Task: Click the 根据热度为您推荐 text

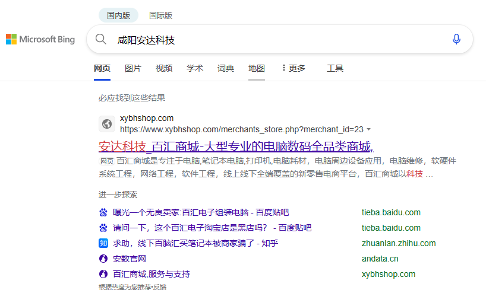Action: [125, 287]
